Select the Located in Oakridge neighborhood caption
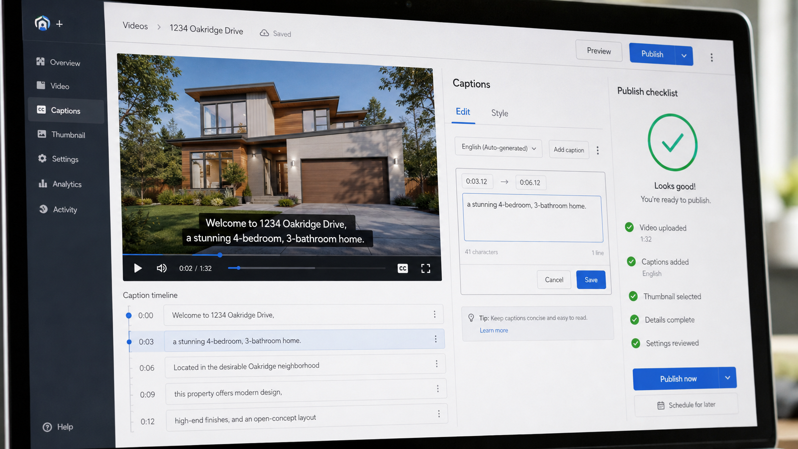Screen dimensions: 798x449 click(305, 366)
